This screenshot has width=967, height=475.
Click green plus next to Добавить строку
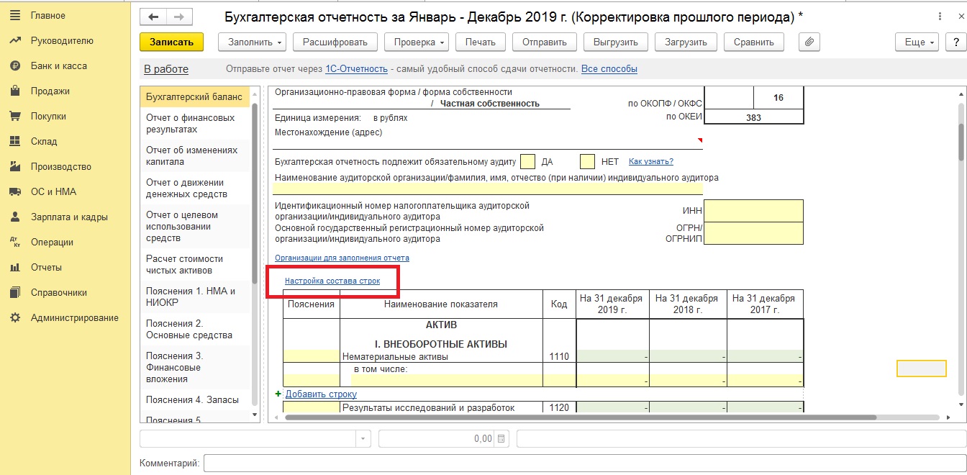(278, 394)
